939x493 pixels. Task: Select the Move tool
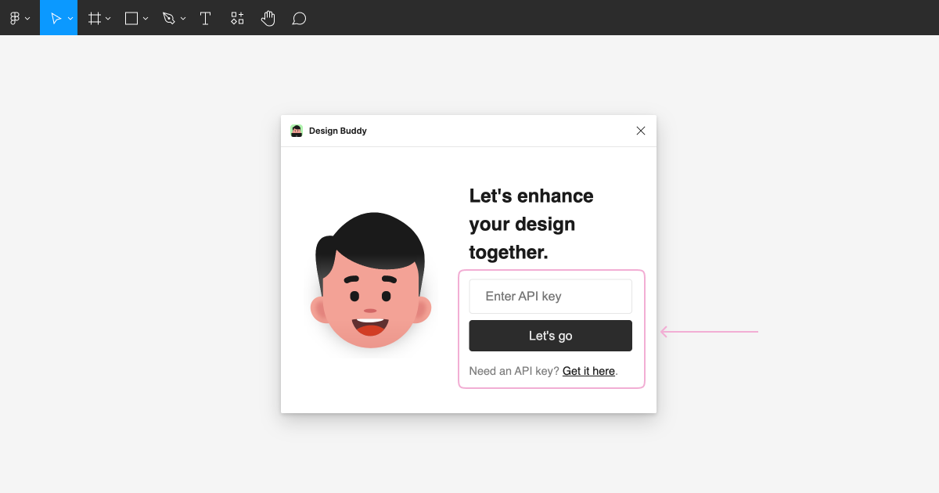pos(55,17)
